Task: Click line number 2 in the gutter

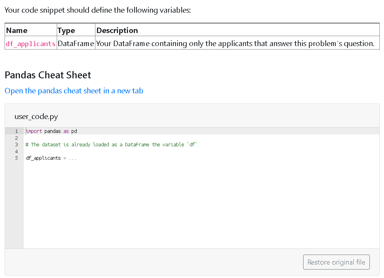Action: tap(16, 137)
